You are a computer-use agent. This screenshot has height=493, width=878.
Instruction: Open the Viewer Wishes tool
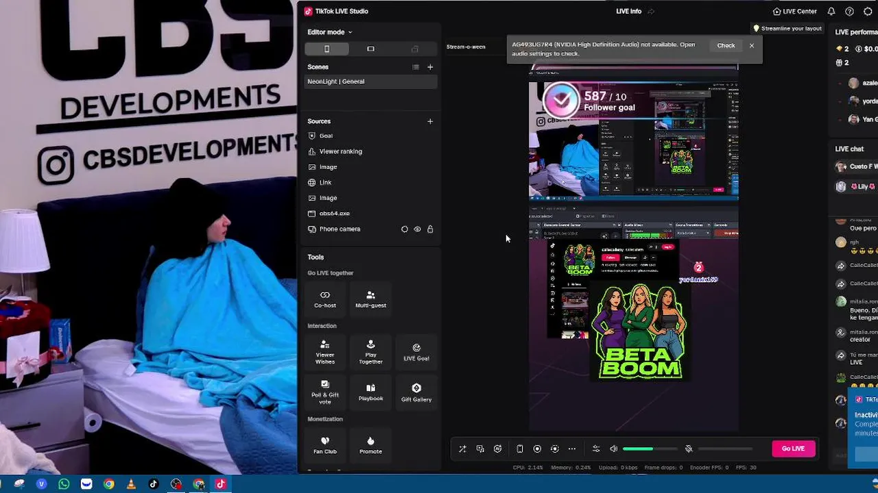[325, 352]
